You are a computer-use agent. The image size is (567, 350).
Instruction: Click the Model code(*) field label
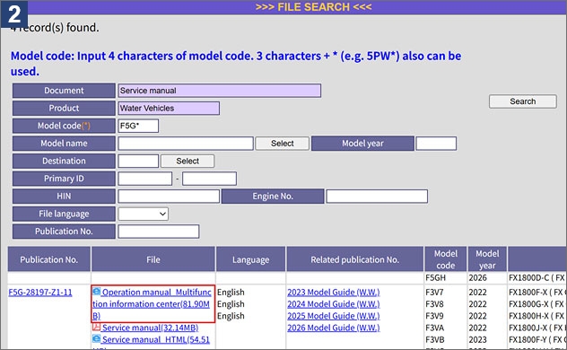point(64,126)
